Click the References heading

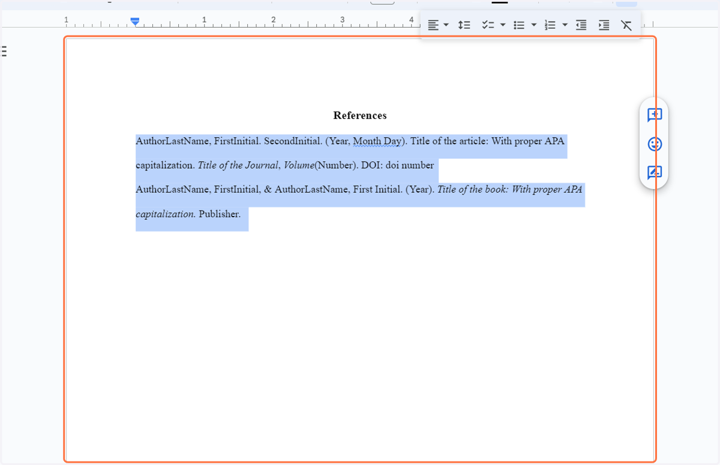(360, 116)
